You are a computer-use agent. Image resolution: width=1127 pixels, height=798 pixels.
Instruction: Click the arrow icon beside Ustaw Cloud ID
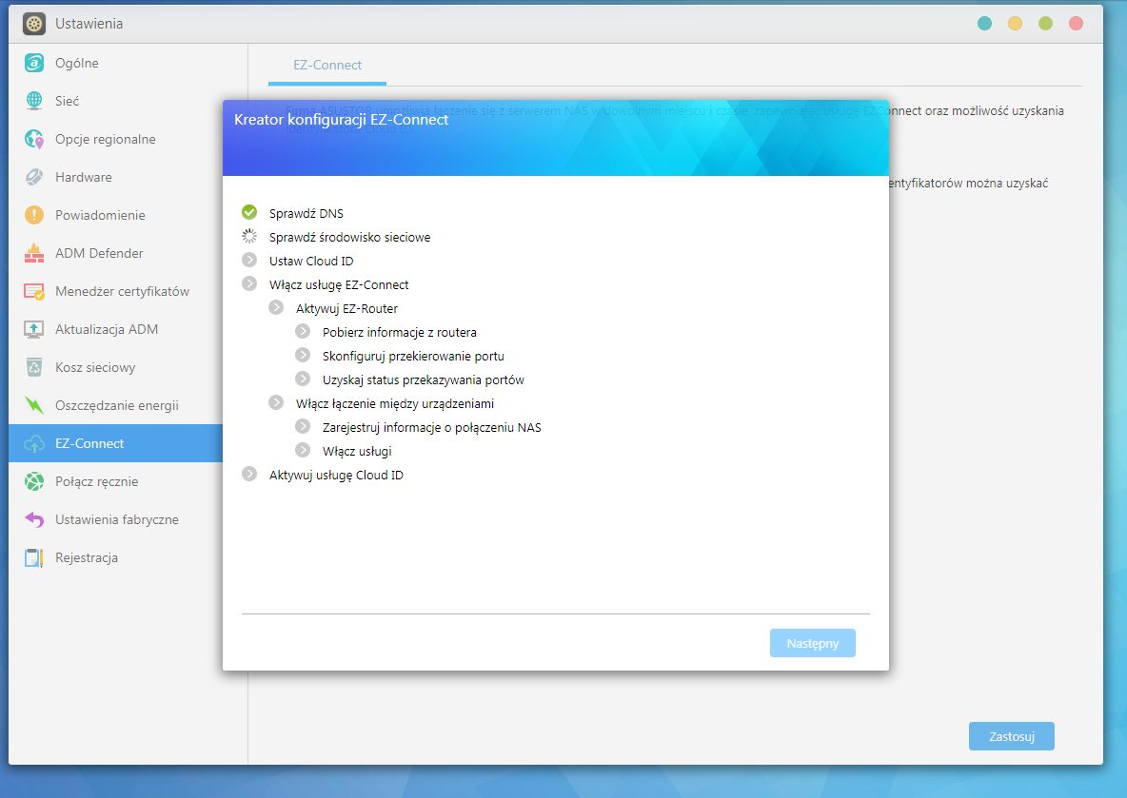249,260
